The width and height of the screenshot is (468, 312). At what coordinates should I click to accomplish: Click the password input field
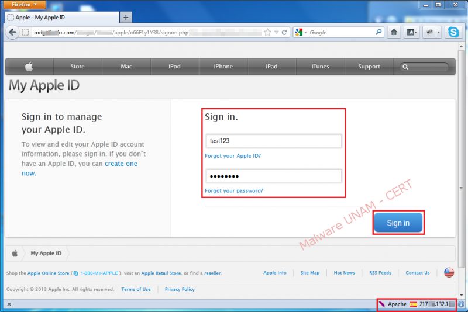(x=274, y=176)
